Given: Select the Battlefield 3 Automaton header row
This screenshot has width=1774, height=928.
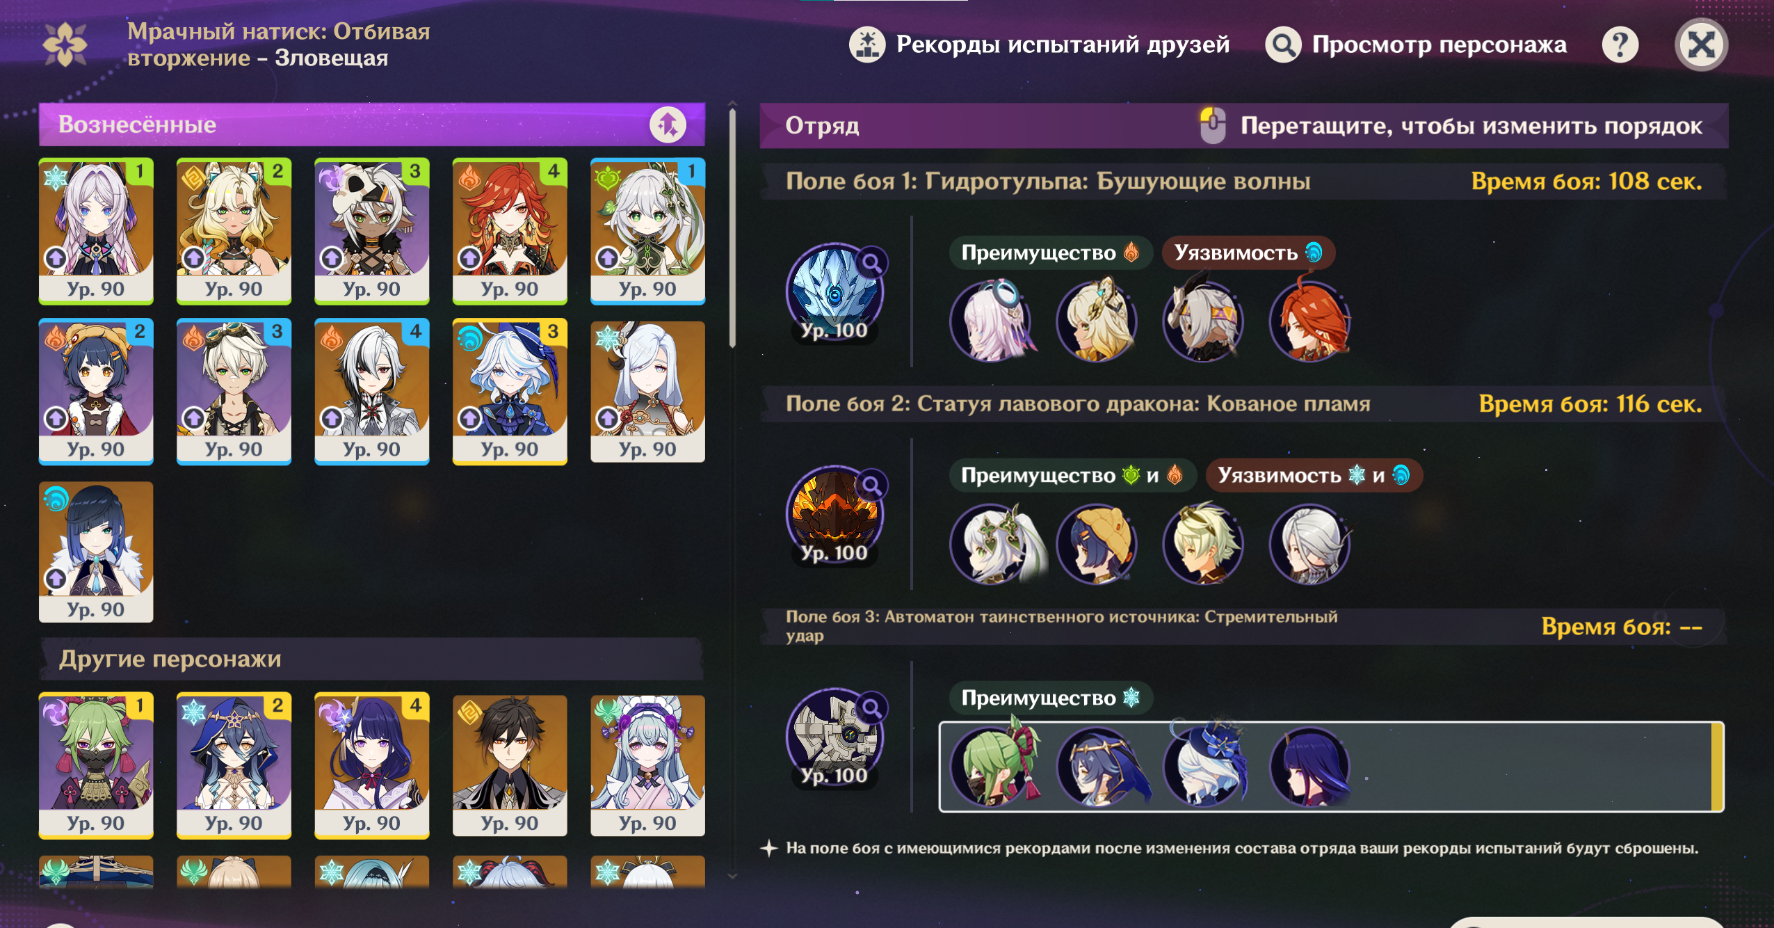Looking at the screenshot, I should click(1243, 626).
